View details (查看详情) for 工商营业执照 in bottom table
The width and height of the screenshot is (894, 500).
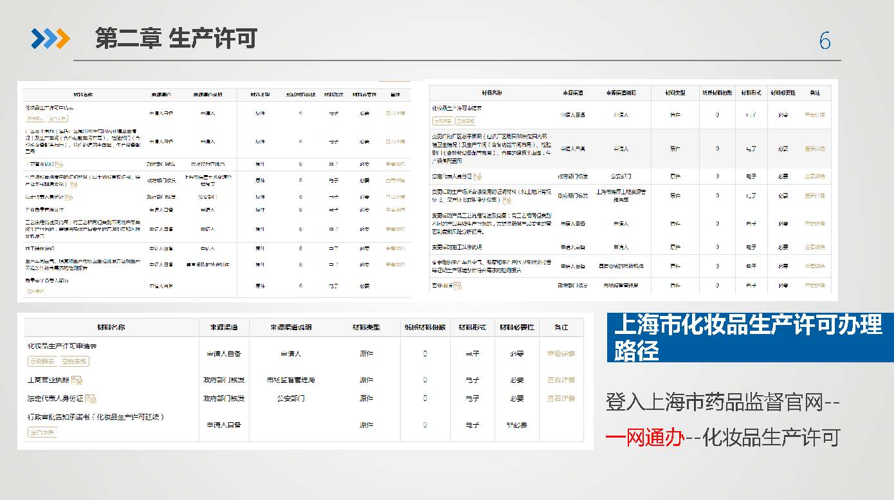(x=561, y=380)
